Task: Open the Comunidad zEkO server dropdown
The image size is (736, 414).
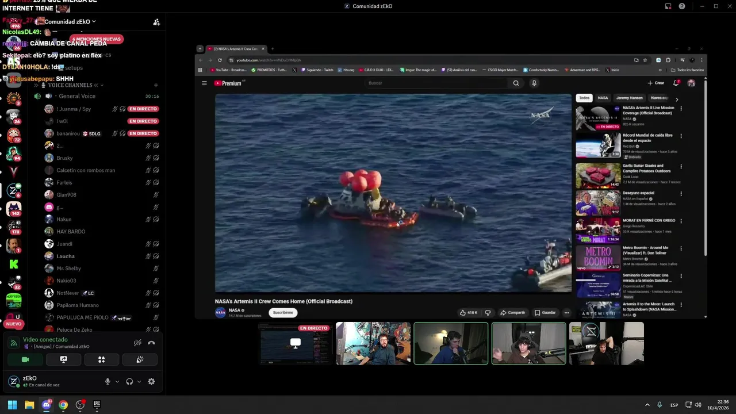Action: (x=70, y=22)
